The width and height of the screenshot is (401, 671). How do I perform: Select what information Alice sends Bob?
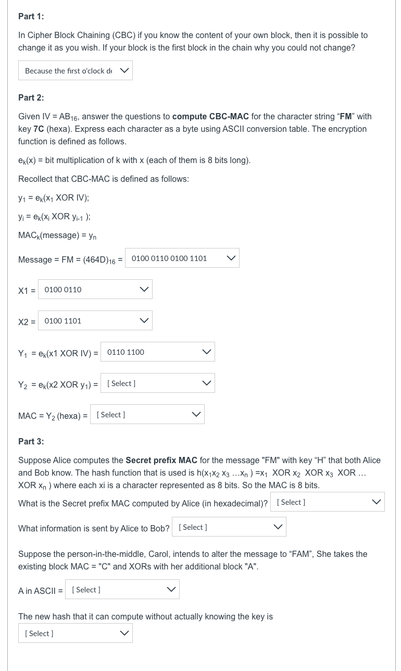[x=229, y=526]
